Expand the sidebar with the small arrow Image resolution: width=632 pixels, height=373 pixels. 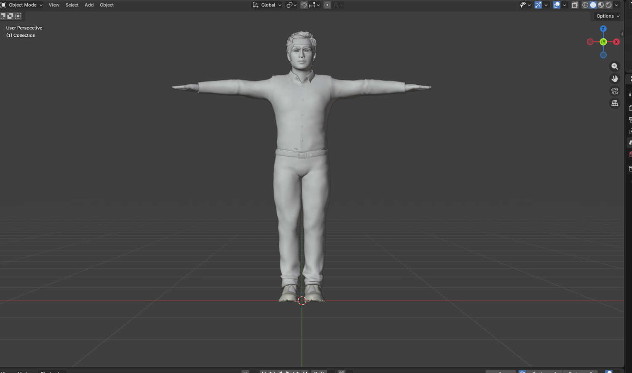point(622,34)
